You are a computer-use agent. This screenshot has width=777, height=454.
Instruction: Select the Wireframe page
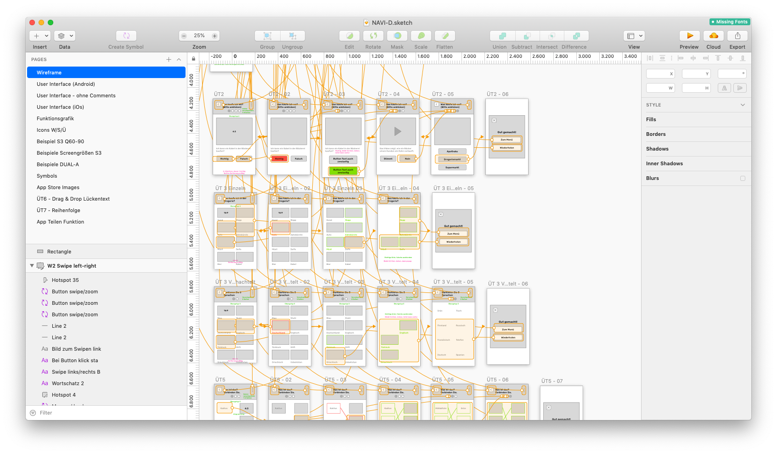click(x=106, y=73)
